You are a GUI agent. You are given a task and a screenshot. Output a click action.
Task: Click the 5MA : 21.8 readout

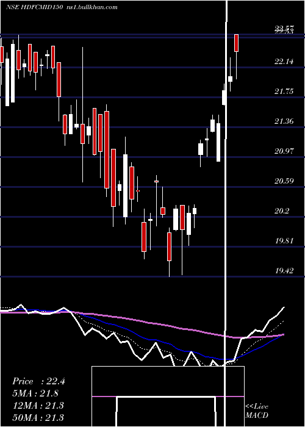[x=35, y=393]
